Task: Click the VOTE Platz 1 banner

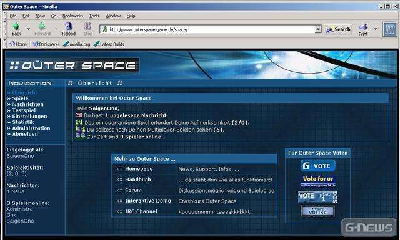Action: (318, 197)
